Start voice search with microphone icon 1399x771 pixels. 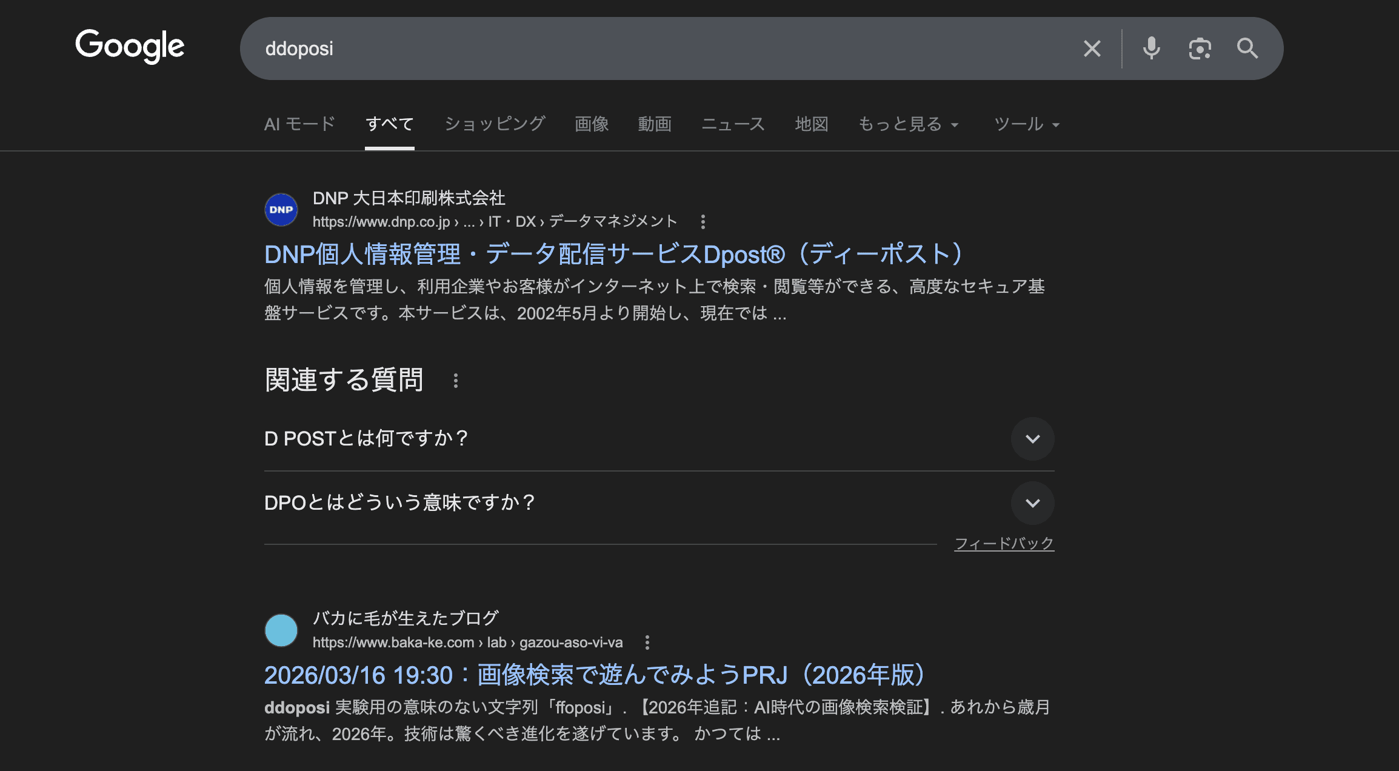coord(1151,48)
